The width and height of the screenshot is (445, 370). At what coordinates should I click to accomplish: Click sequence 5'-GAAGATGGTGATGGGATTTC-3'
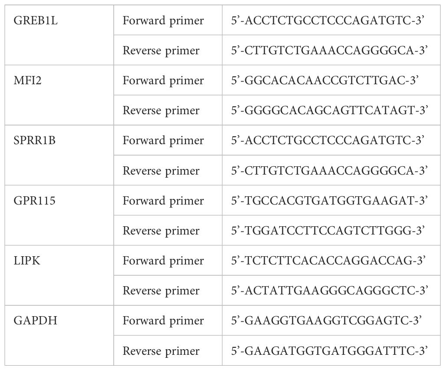(x=330, y=351)
